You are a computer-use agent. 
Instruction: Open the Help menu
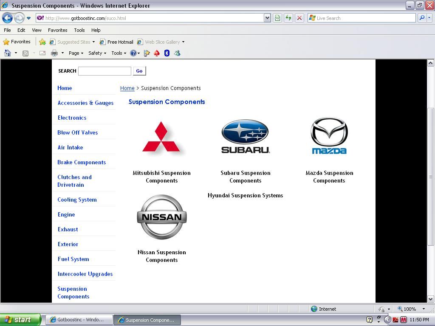point(96,30)
